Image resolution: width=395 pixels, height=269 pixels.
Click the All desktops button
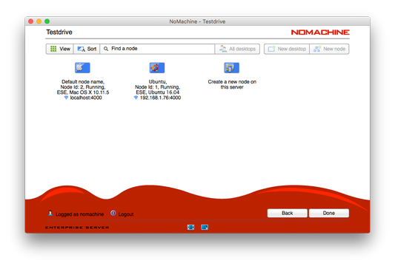[x=237, y=49]
